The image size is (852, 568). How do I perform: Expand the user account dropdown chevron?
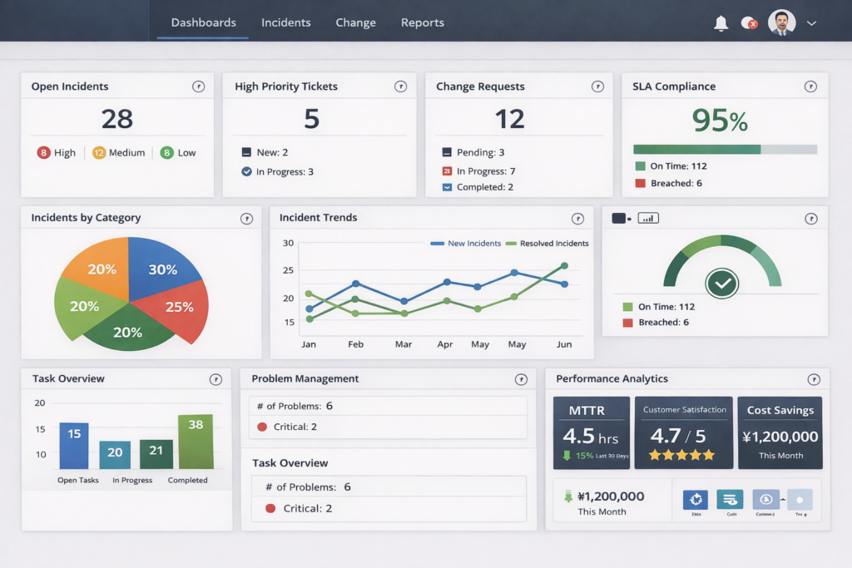coord(811,23)
